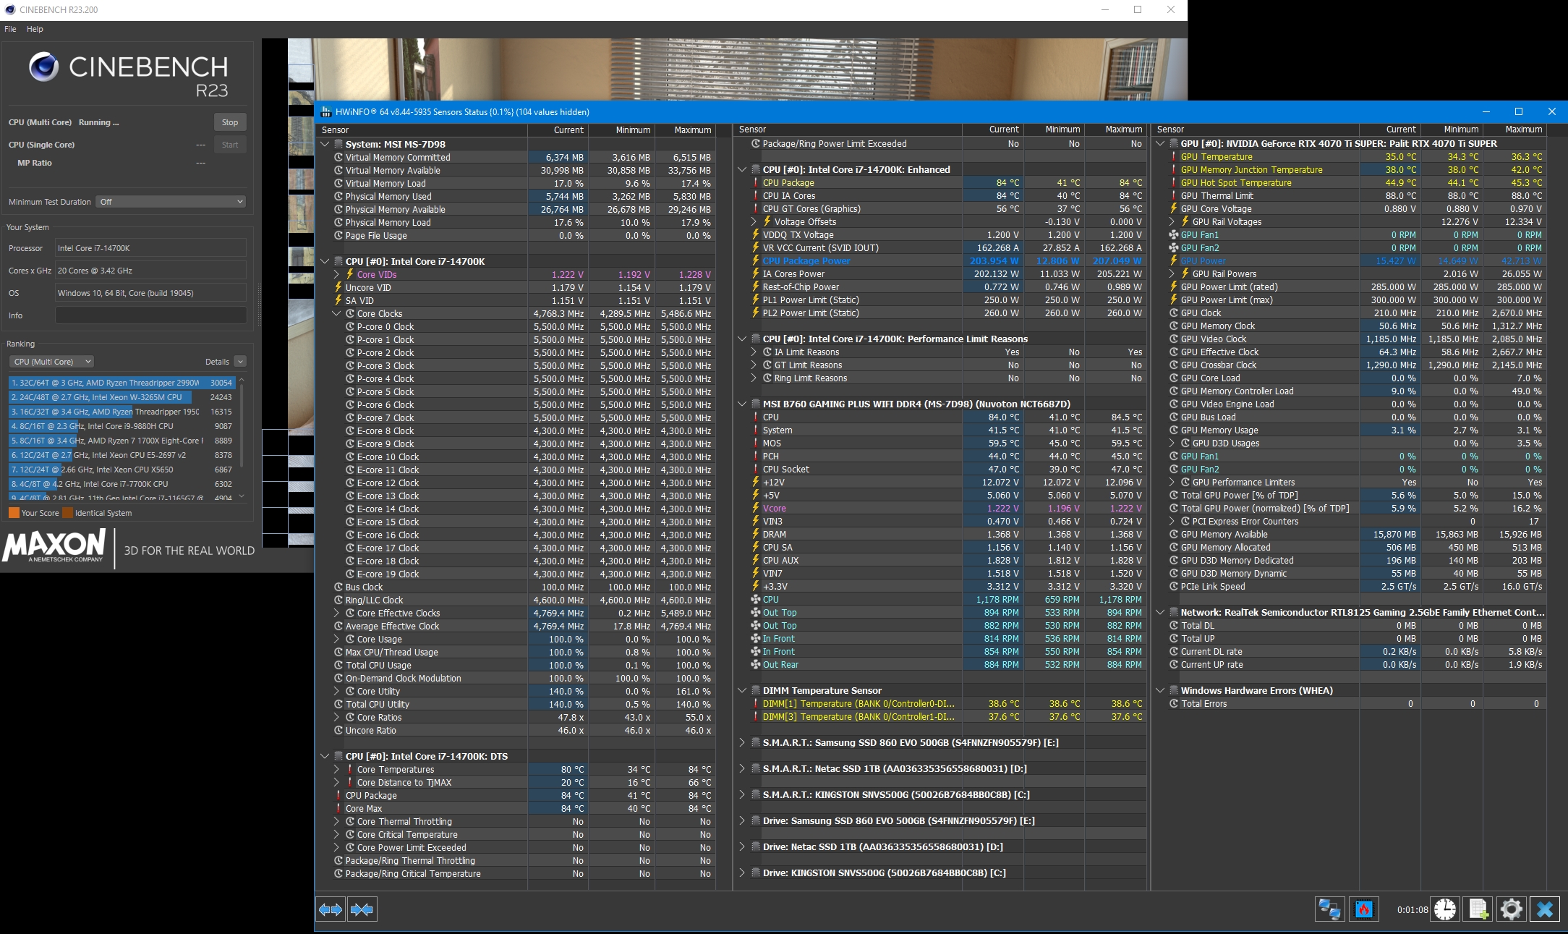
Task: Select the CPU Package Power sensor row
Action: click(947, 261)
